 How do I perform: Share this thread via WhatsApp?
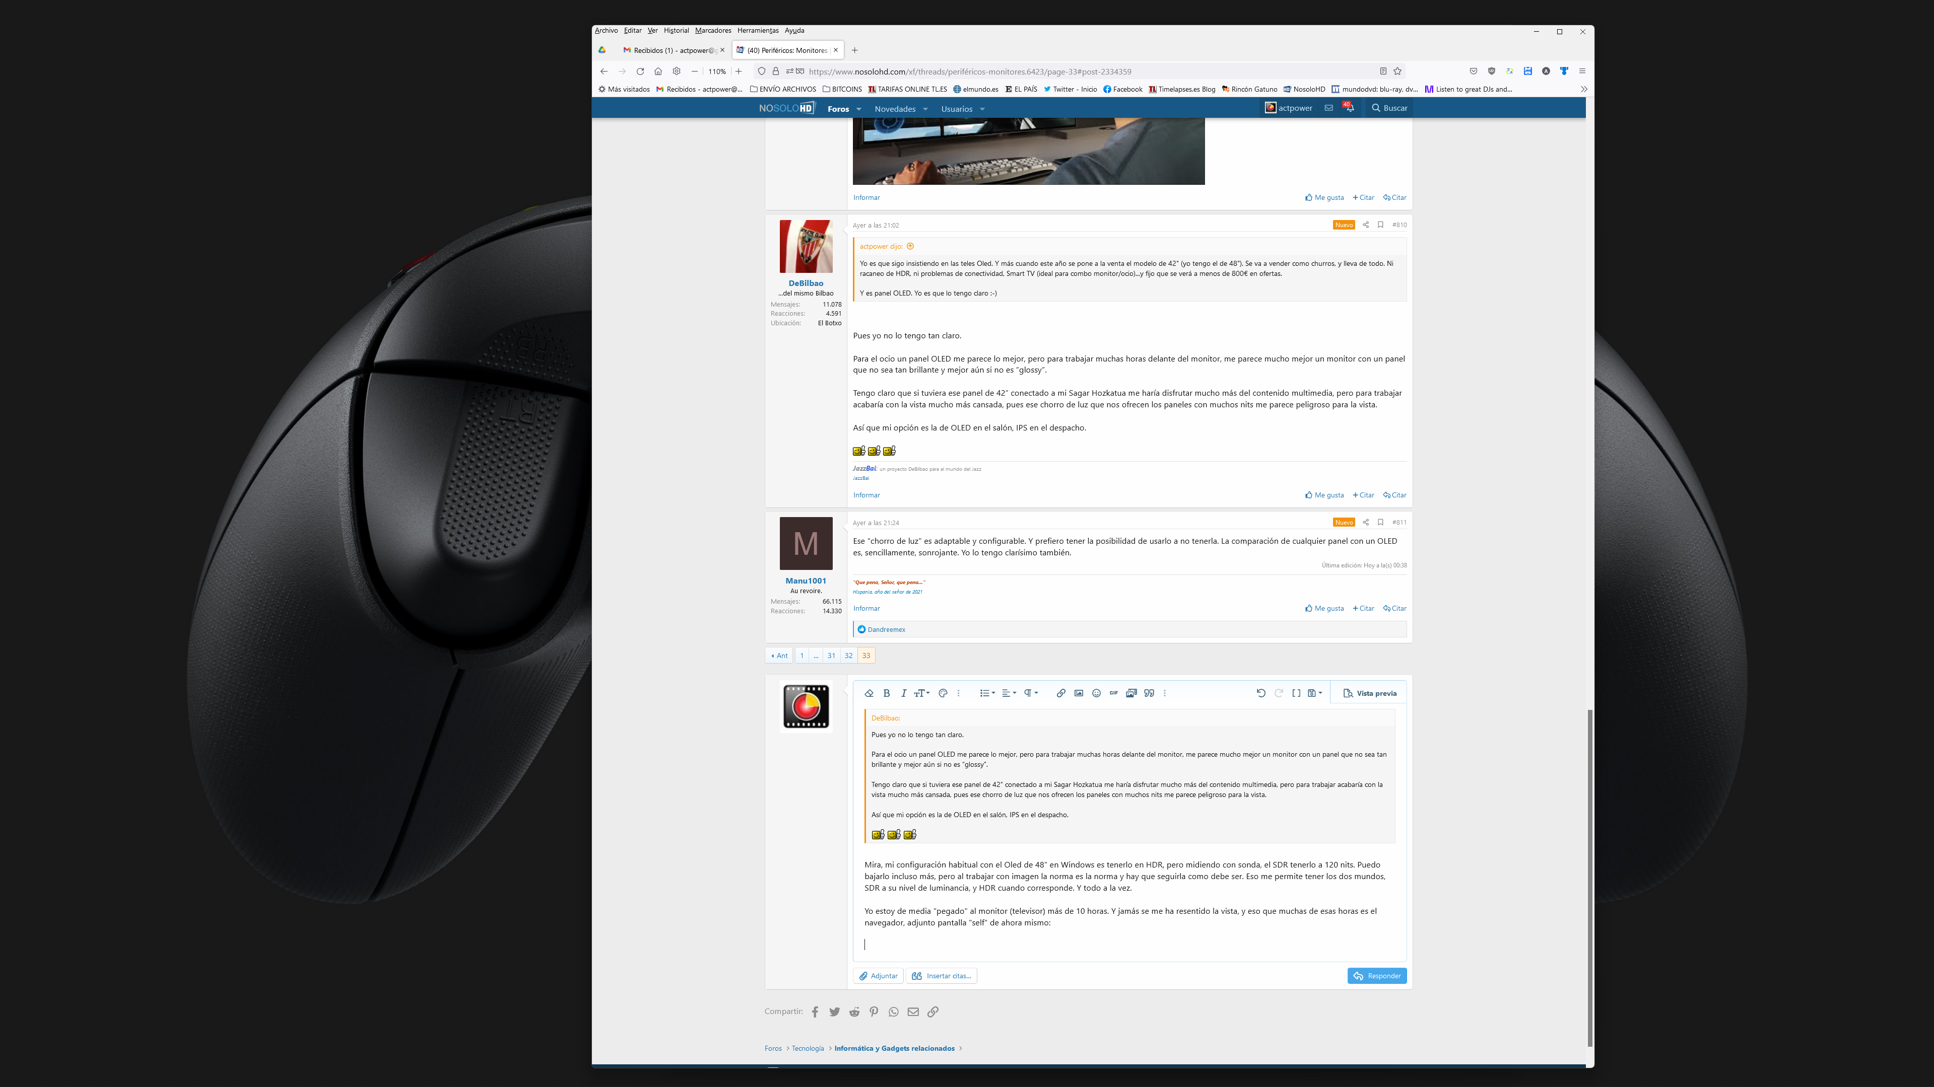coord(893,1012)
